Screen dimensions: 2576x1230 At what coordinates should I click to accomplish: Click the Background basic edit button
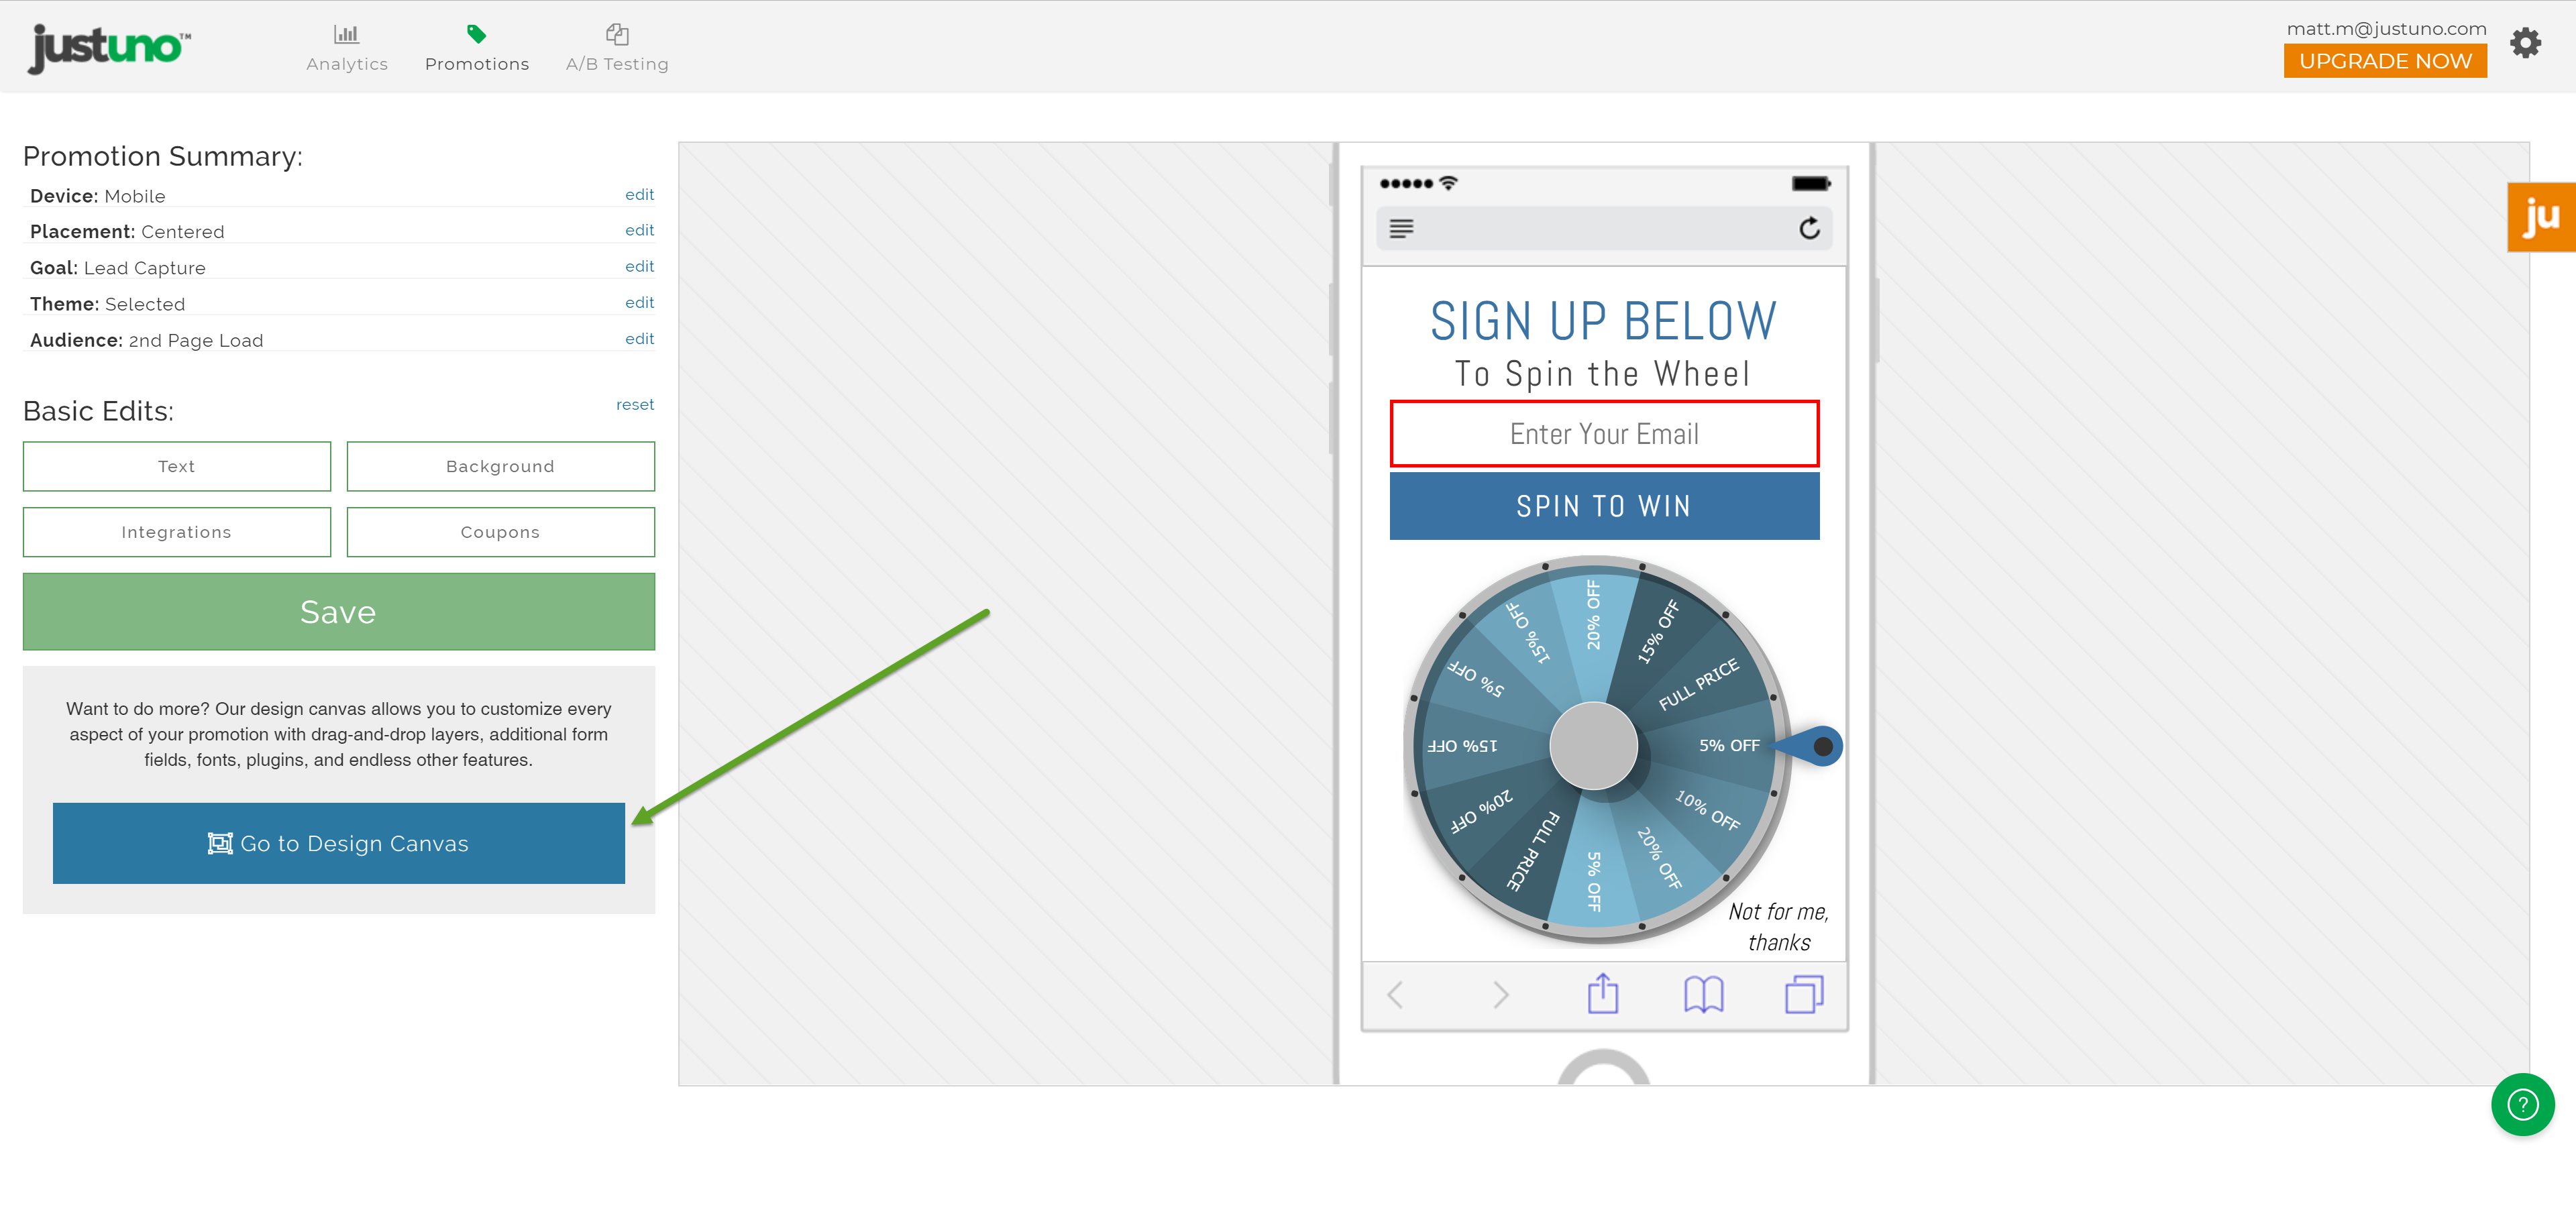(x=498, y=465)
